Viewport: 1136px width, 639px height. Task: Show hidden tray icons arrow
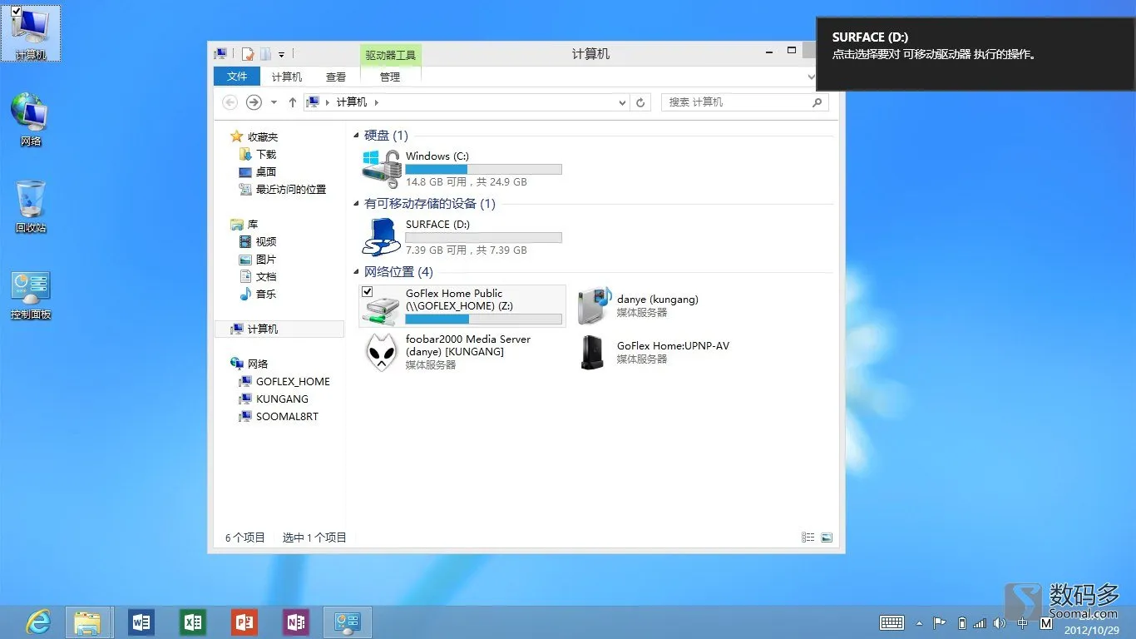(x=919, y=622)
